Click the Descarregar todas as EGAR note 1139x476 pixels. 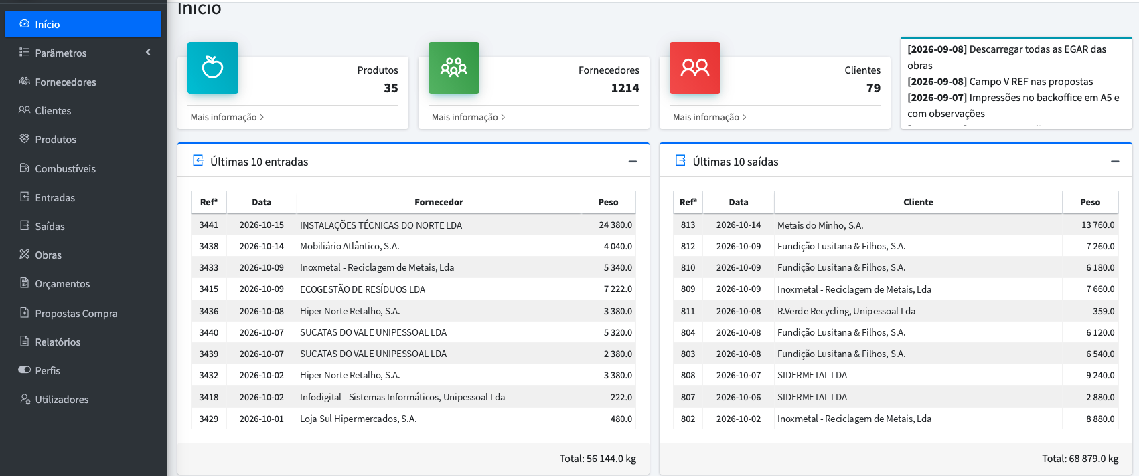[x=1006, y=57]
